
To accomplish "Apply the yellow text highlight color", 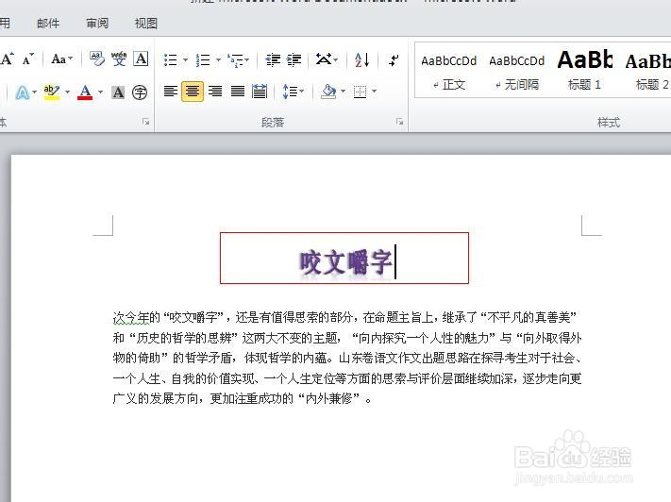I will click(52, 92).
